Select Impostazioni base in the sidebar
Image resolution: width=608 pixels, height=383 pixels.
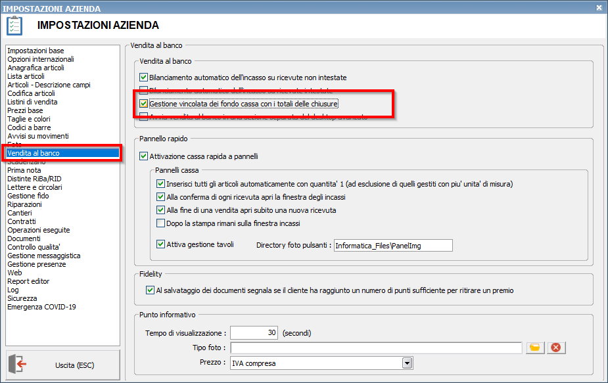36,51
